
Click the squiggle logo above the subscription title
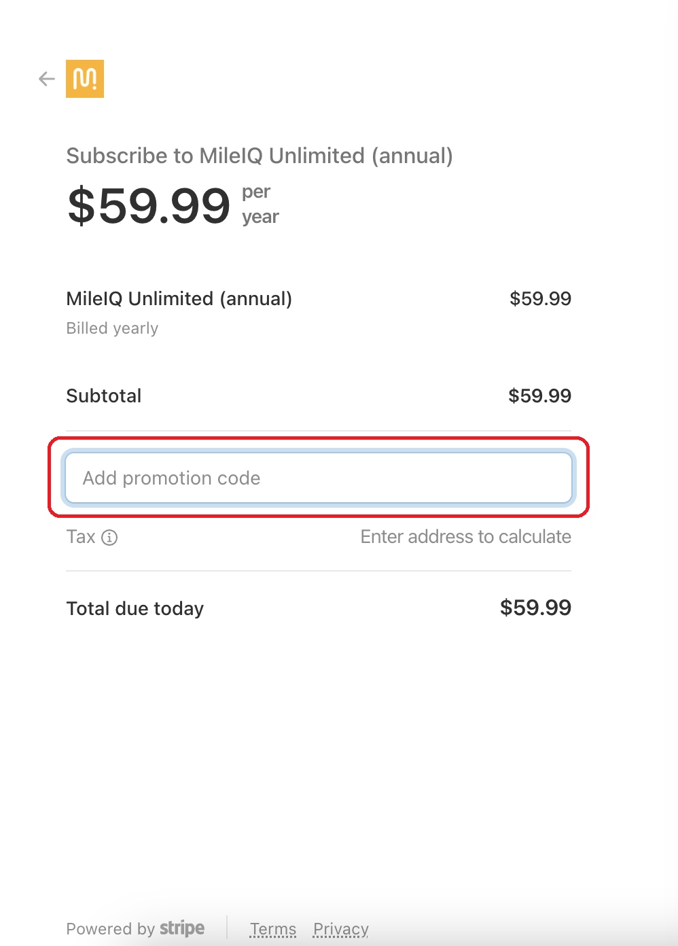coord(84,79)
